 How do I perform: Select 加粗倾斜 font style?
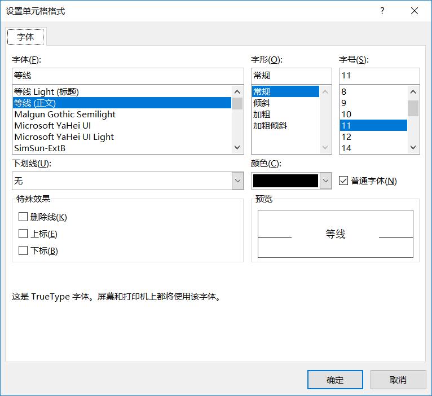[x=285, y=125]
